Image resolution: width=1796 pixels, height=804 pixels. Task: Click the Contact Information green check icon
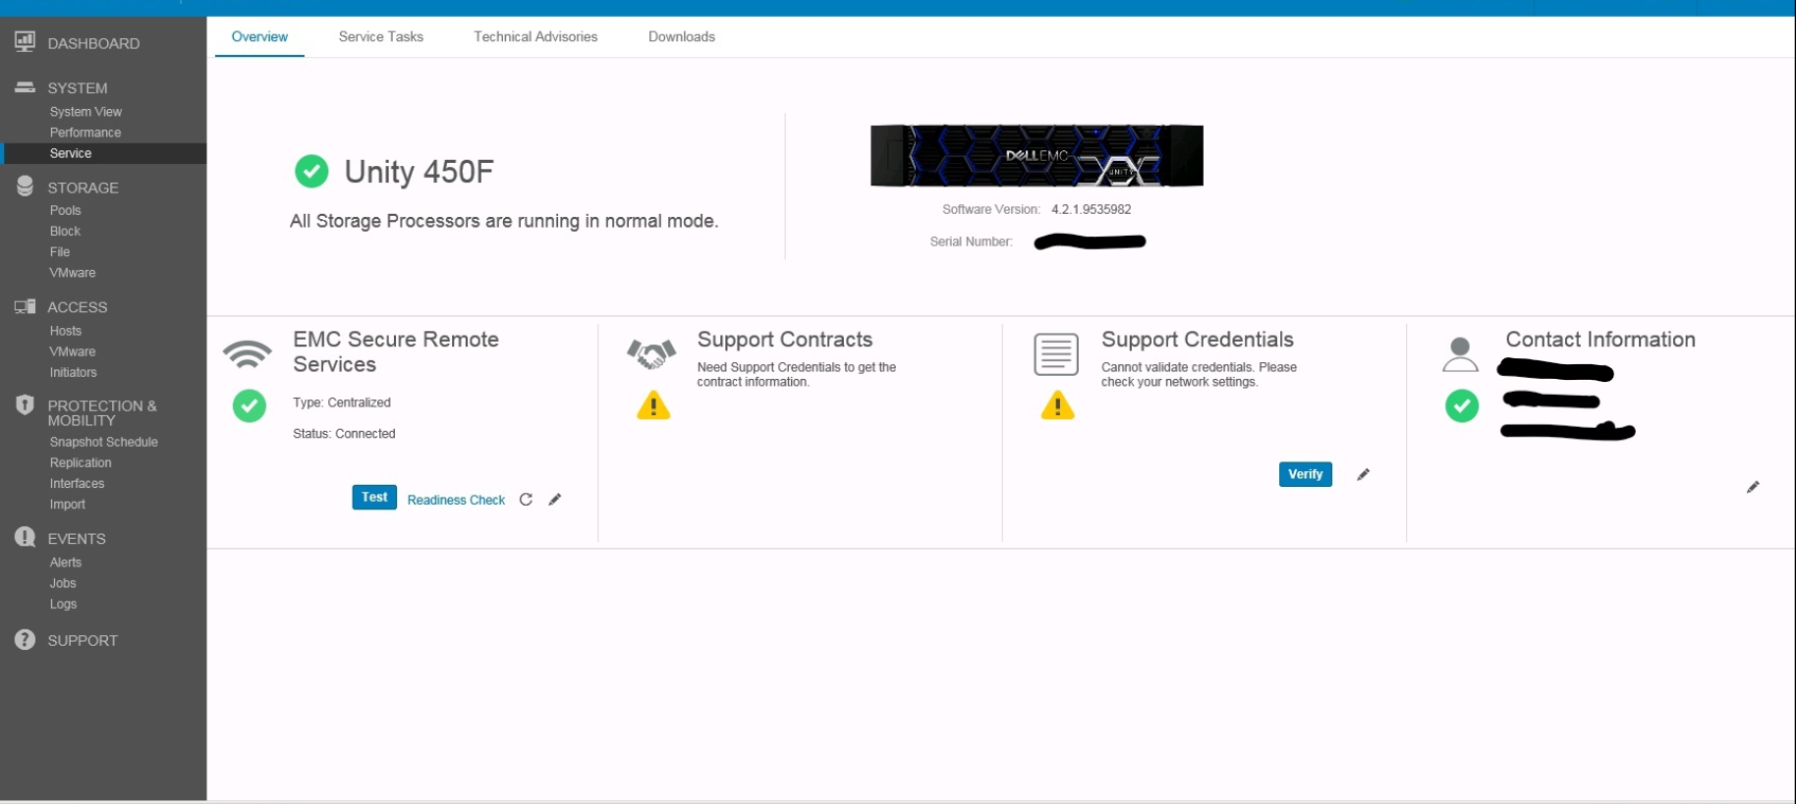(x=1462, y=405)
